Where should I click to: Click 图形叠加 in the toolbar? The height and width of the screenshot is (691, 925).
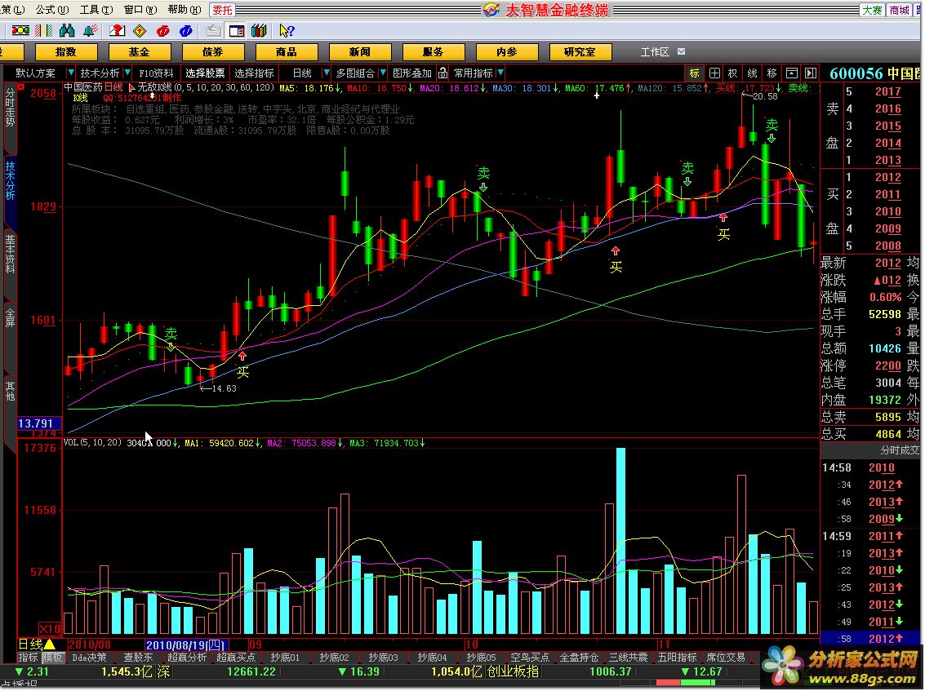pos(411,73)
